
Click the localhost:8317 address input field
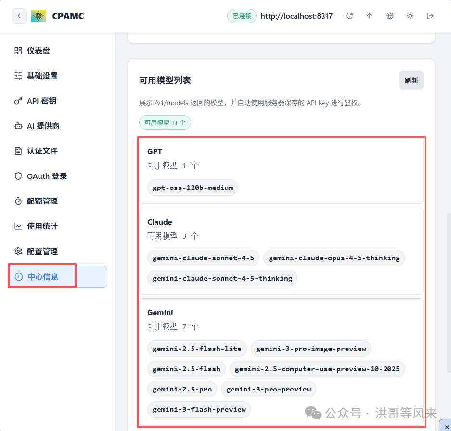click(x=296, y=15)
